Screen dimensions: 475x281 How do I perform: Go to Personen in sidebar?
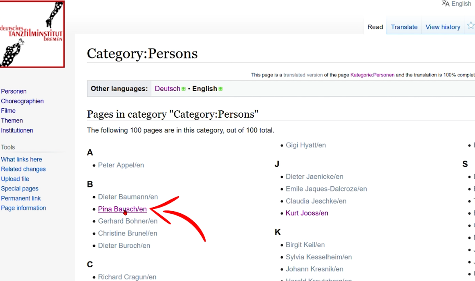14,92
